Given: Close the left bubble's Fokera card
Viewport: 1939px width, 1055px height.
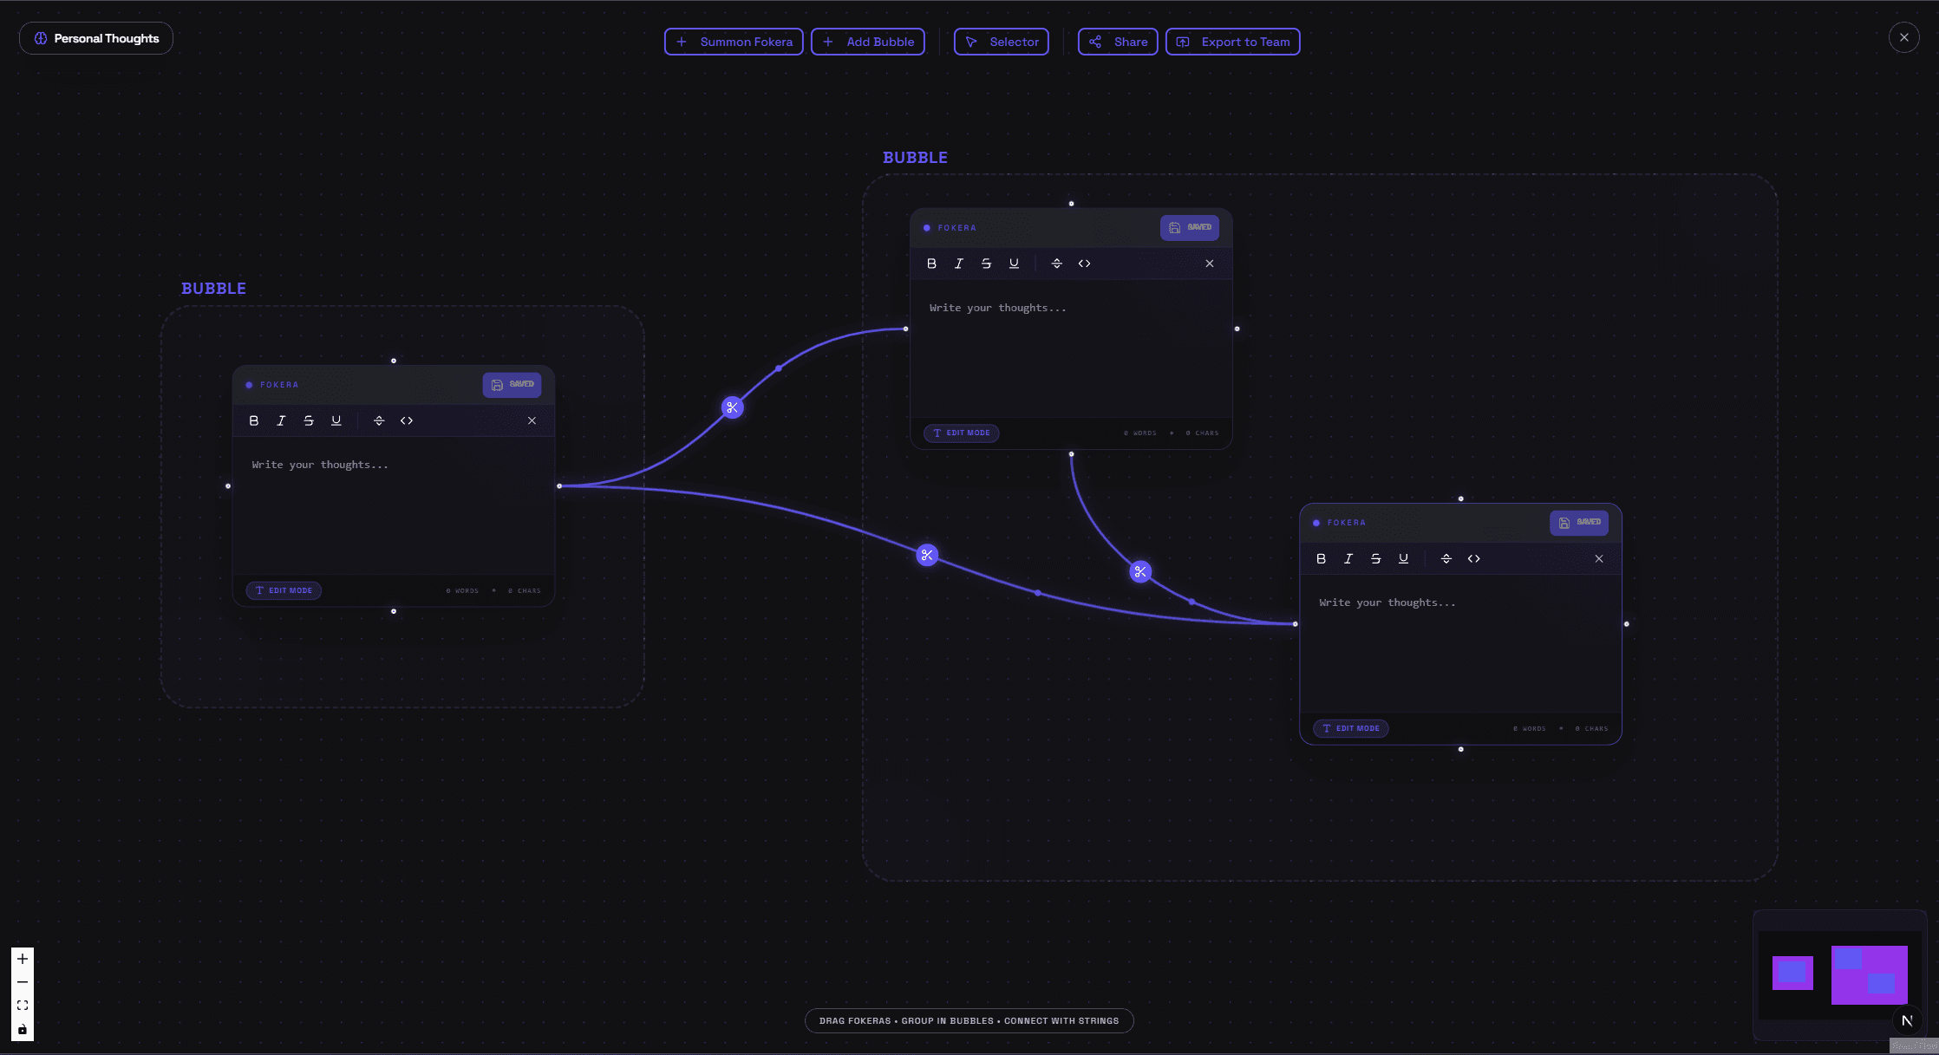Looking at the screenshot, I should [532, 420].
